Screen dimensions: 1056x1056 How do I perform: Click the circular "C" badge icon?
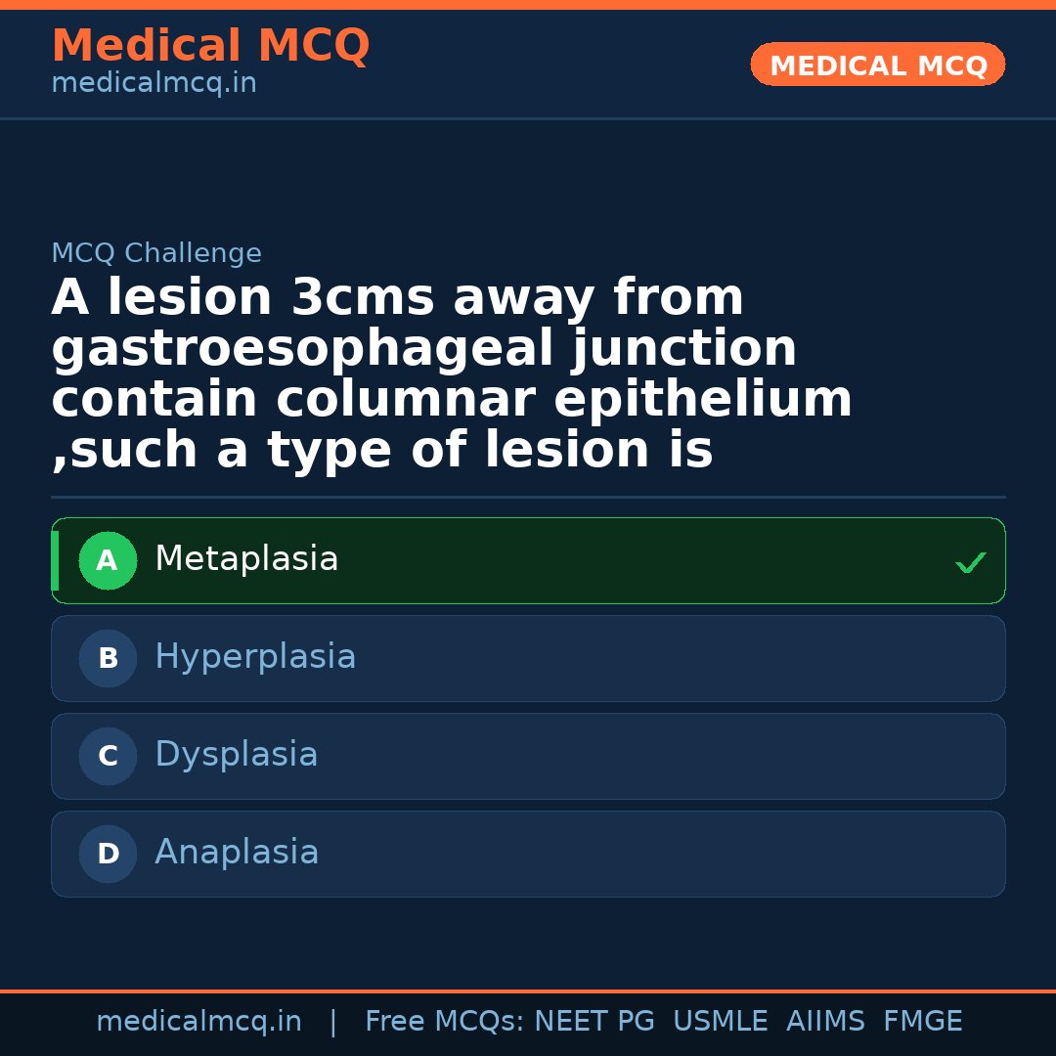coord(108,756)
